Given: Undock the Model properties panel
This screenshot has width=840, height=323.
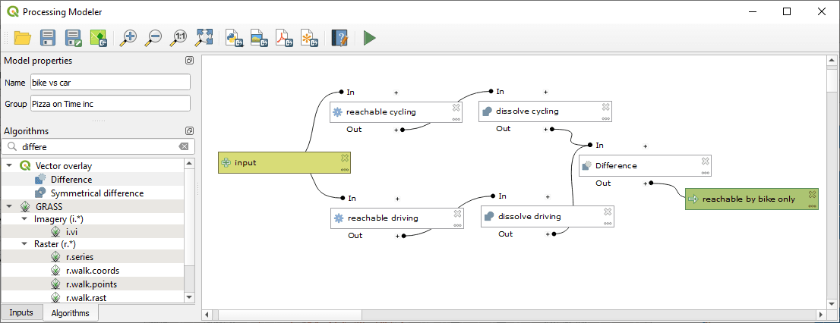Looking at the screenshot, I should pos(189,61).
